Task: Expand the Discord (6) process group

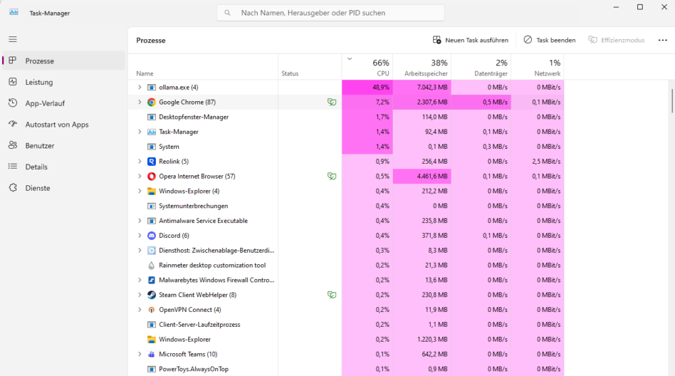Action: (140, 235)
